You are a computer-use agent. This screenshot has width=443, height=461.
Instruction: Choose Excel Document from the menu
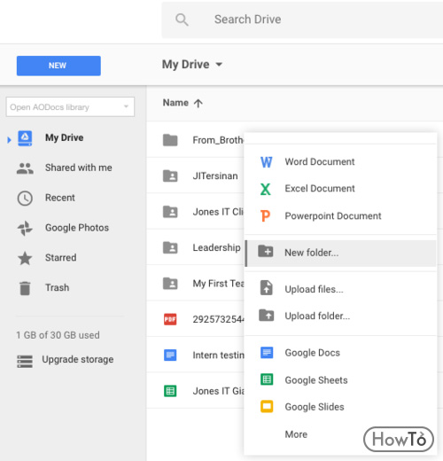tap(340, 189)
